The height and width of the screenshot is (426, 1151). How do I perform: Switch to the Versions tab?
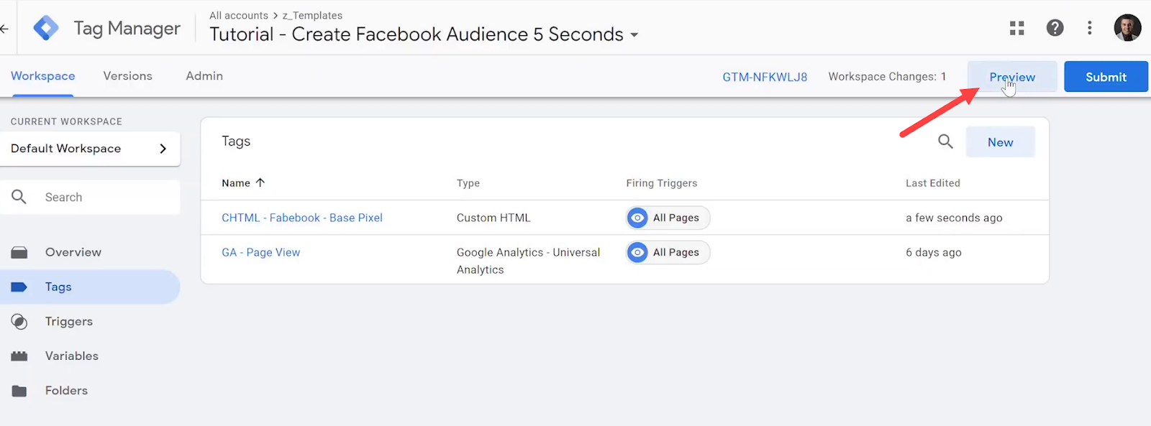pos(128,76)
